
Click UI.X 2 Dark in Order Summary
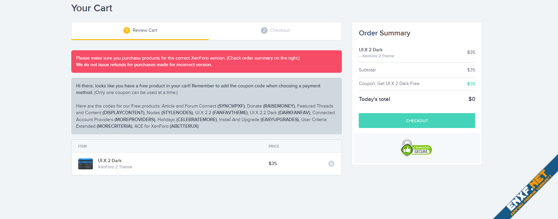point(371,50)
